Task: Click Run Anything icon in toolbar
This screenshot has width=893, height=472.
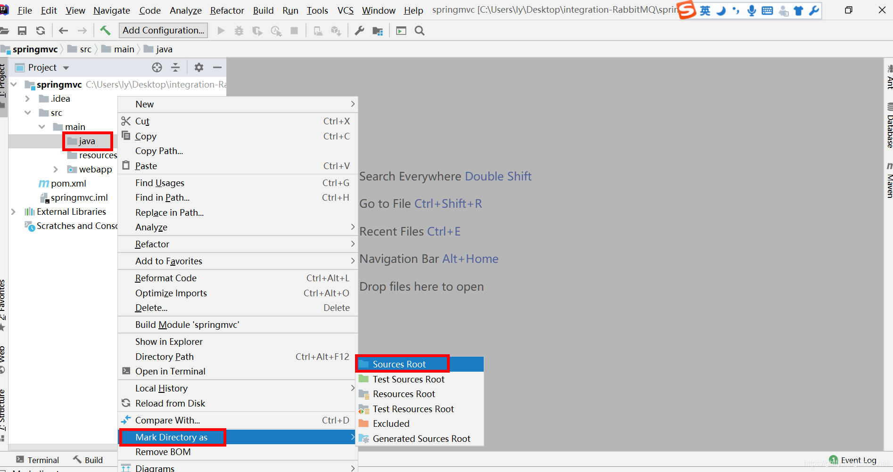Action: [401, 31]
